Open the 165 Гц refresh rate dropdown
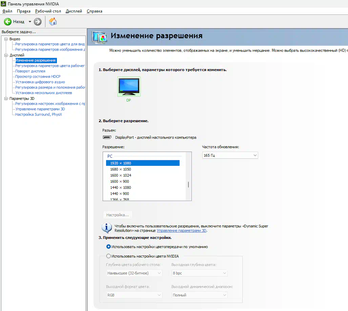Image resolution: width=348 pixels, height=311 pixels. click(230, 155)
